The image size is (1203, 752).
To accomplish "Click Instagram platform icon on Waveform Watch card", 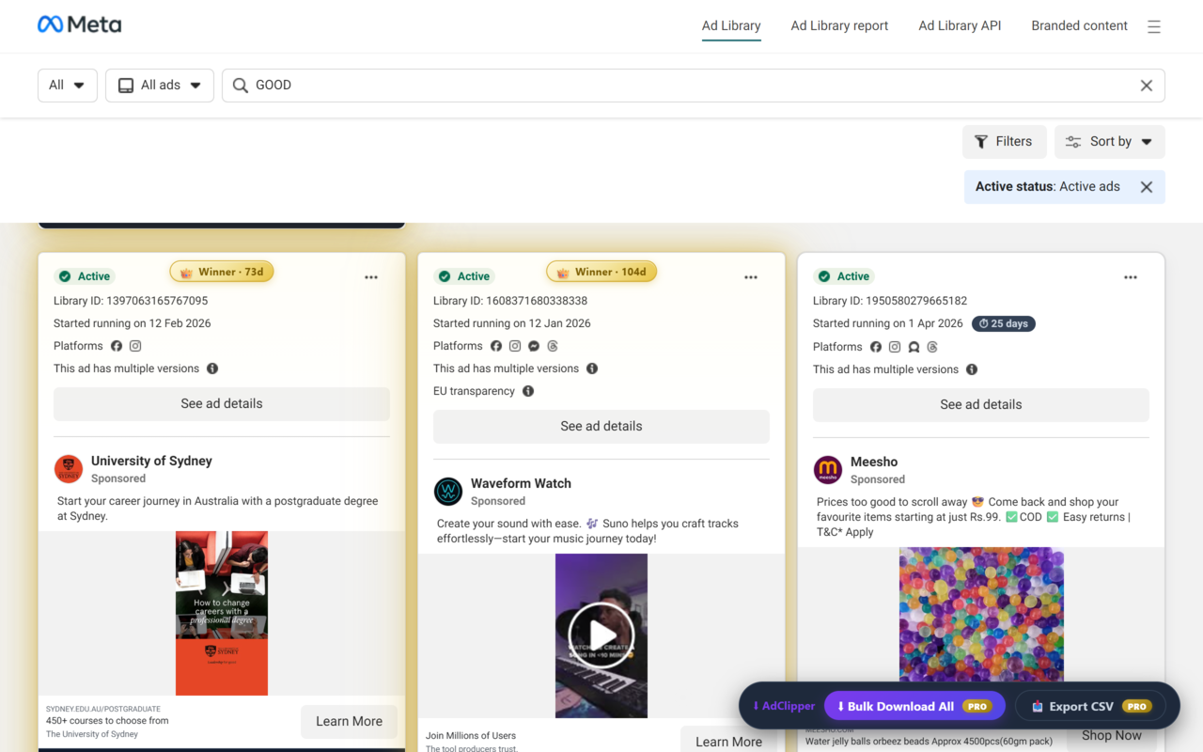I will coord(515,346).
